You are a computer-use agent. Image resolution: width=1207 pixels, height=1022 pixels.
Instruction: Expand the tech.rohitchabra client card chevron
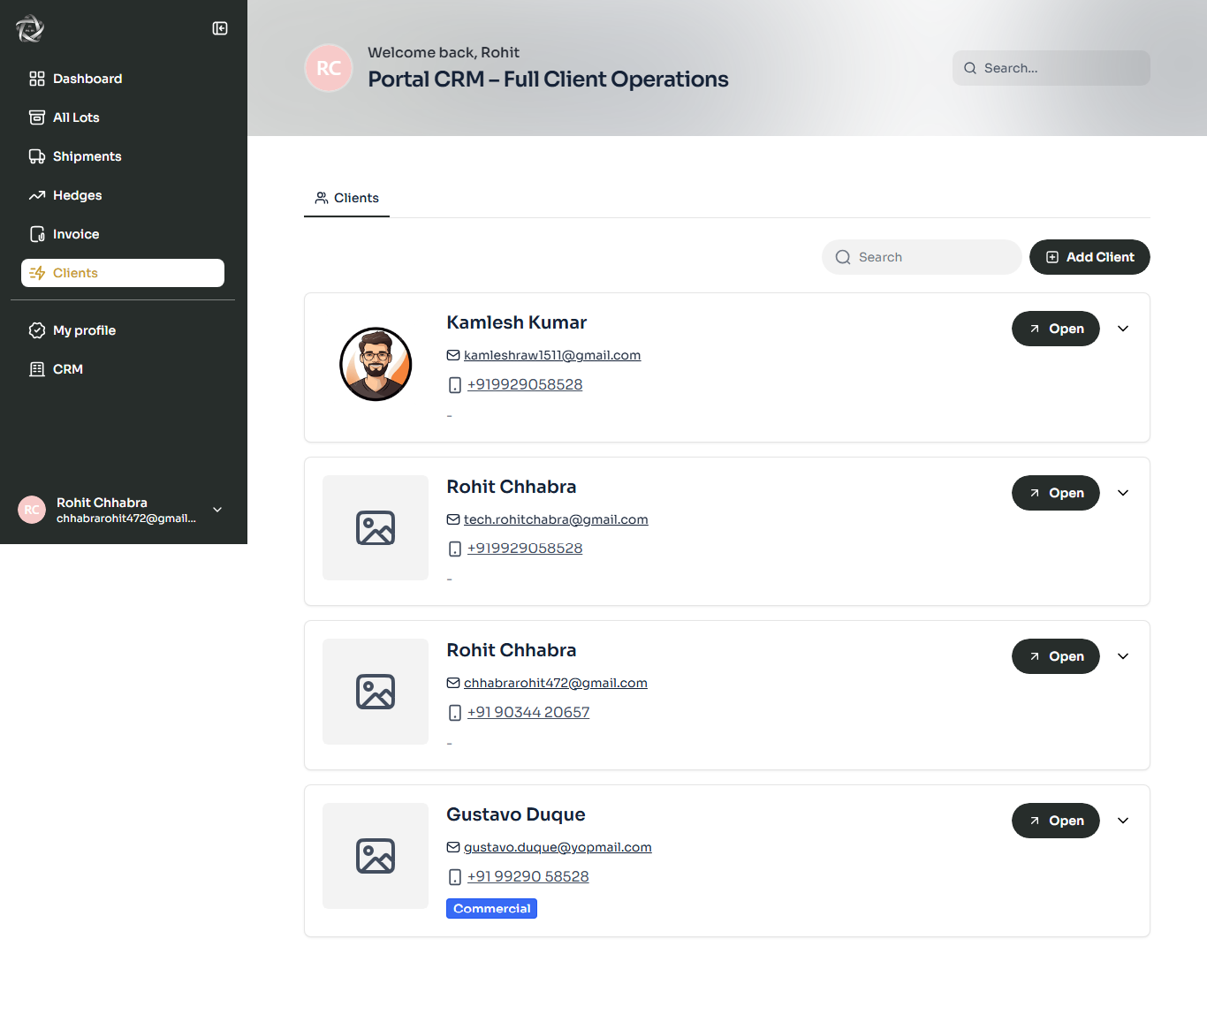[x=1123, y=493]
